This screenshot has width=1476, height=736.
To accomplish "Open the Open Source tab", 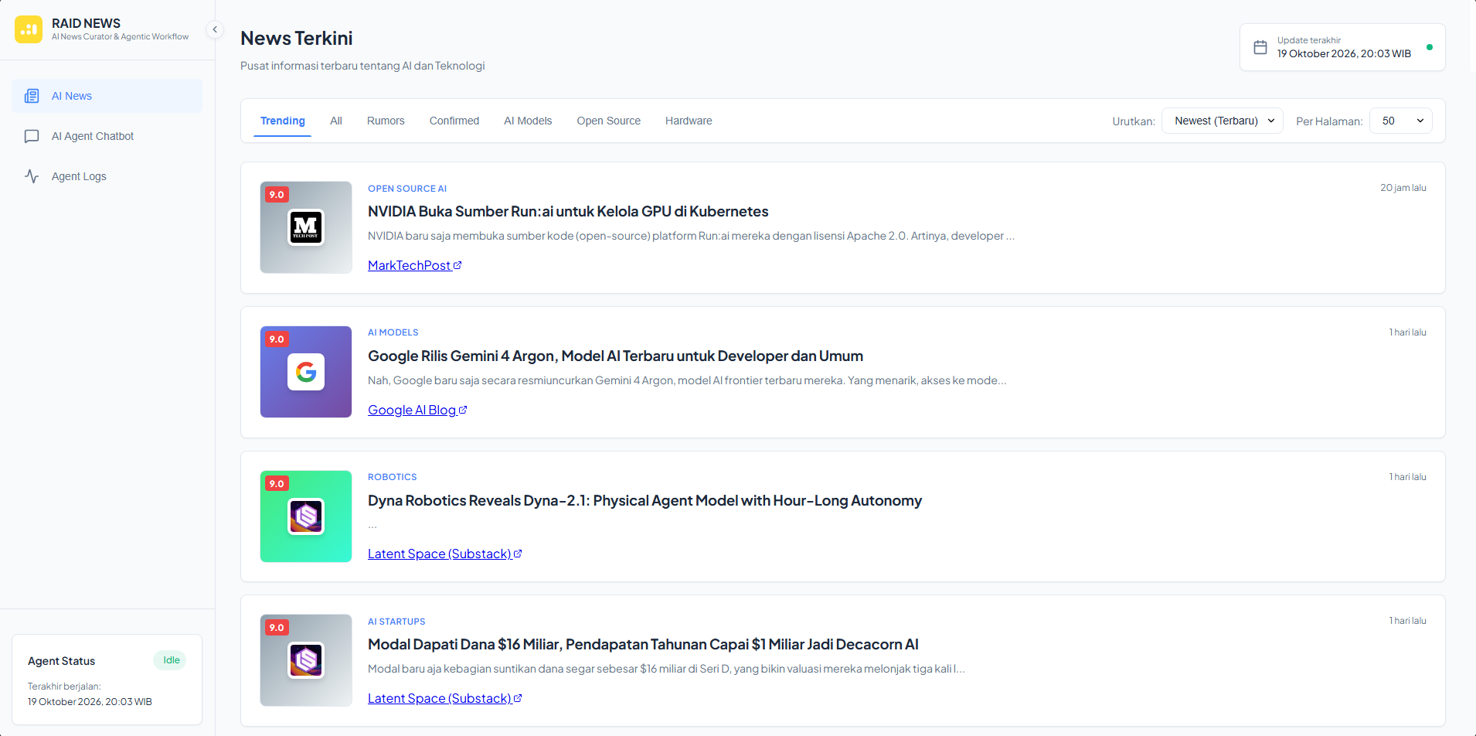I will 609,121.
